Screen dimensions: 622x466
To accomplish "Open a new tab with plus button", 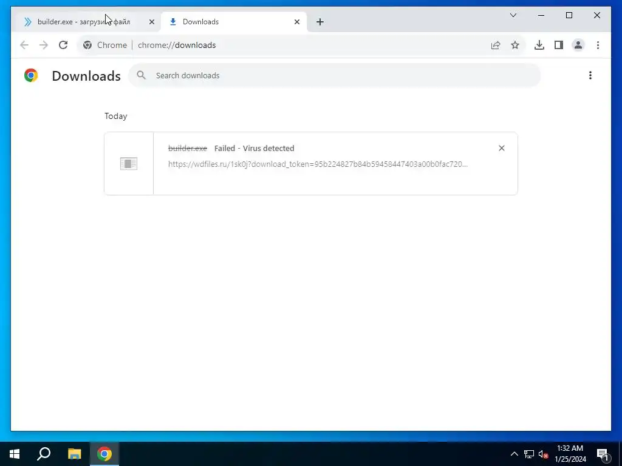I will click(320, 22).
